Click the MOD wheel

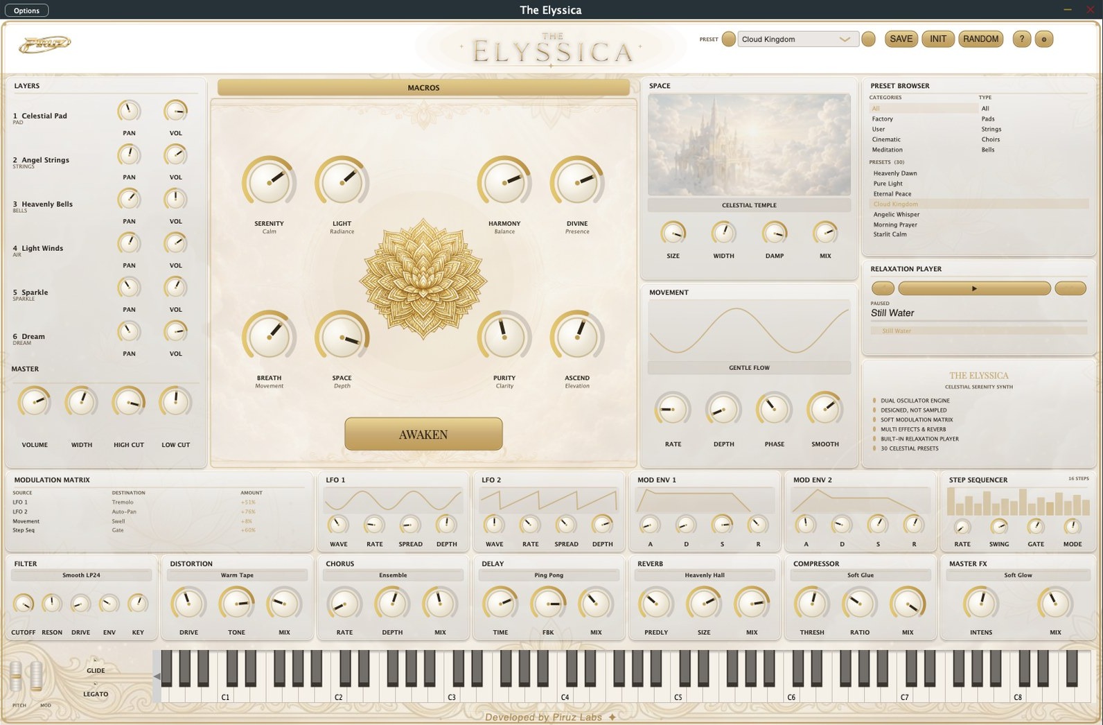pos(36,676)
